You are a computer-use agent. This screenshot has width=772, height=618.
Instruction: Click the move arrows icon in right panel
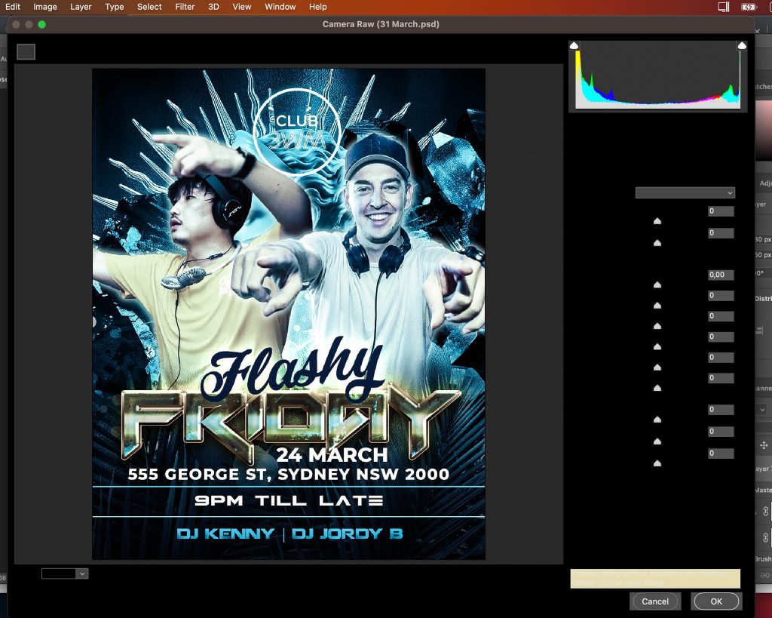pyautogui.click(x=764, y=446)
